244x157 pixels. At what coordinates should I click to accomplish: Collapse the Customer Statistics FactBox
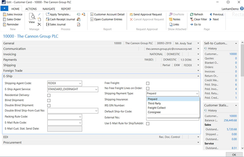(236, 105)
